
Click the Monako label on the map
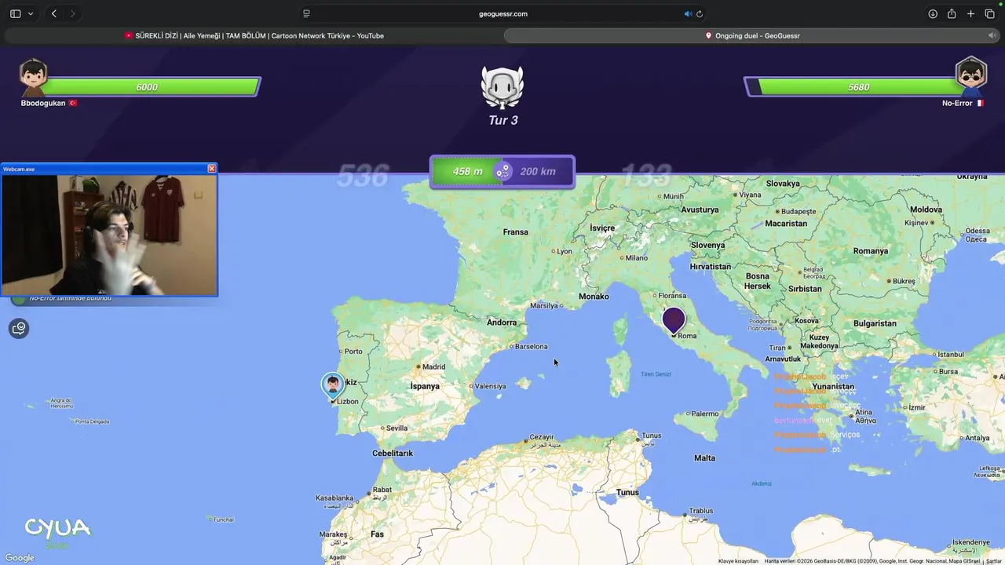click(594, 296)
